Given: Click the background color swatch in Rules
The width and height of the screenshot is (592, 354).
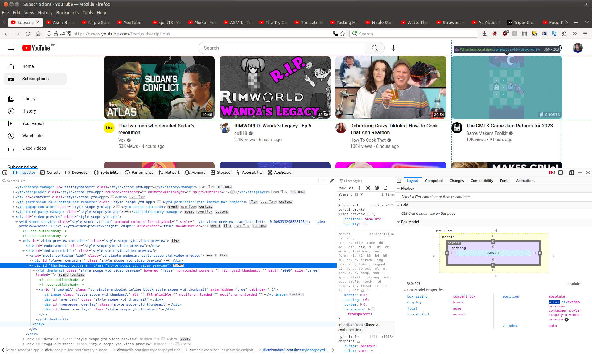Looking at the screenshot, I should 373,309.
